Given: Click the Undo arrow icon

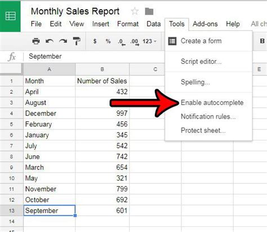Looking at the screenshot, I should [50, 41].
